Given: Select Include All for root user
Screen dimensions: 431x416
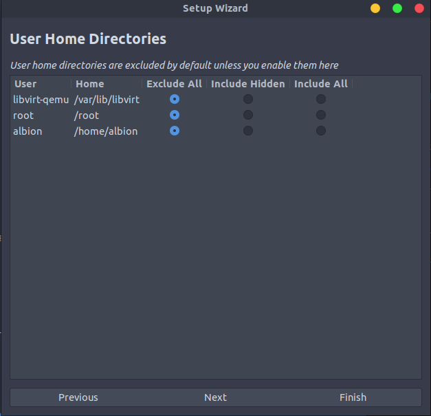Looking at the screenshot, I should pyautogui.click(x=321, y=115).
